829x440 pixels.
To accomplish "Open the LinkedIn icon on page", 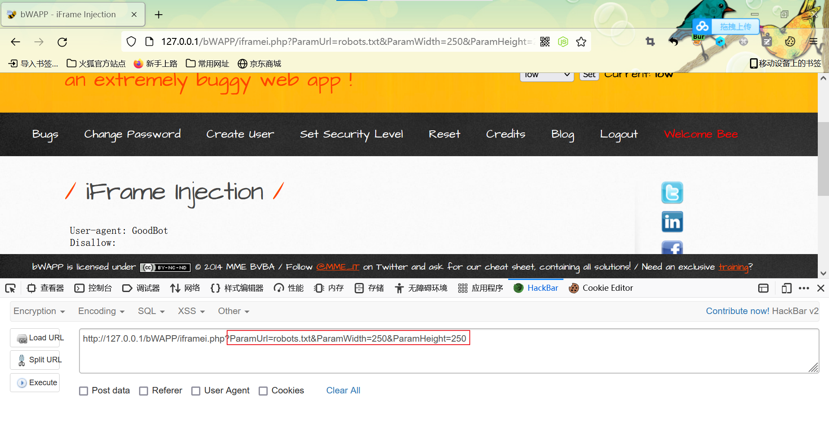I will click(x=672, y=222).
